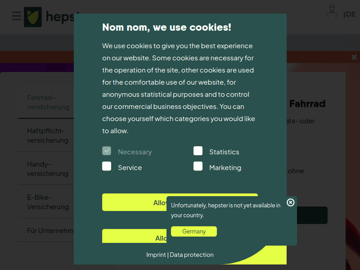
Task: Enable the Service cookies checkbox
Action: (107, 166)
